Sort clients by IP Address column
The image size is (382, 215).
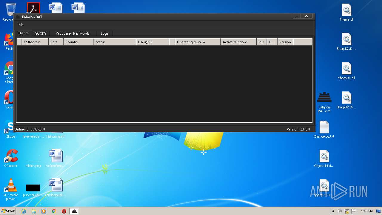35,42
